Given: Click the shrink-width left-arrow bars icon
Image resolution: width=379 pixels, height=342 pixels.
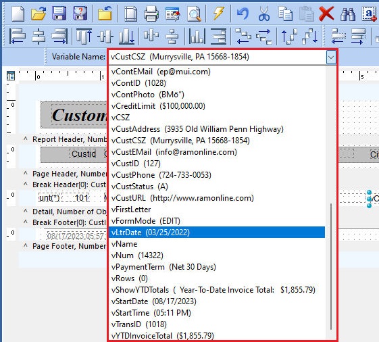Looking at the screenshot, I should point(338,36).
